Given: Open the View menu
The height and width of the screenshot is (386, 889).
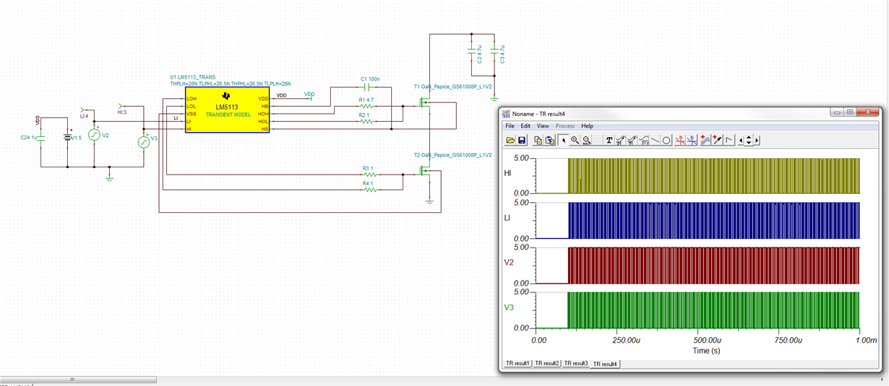Looking at the screenshot, I should pos(542,126).
